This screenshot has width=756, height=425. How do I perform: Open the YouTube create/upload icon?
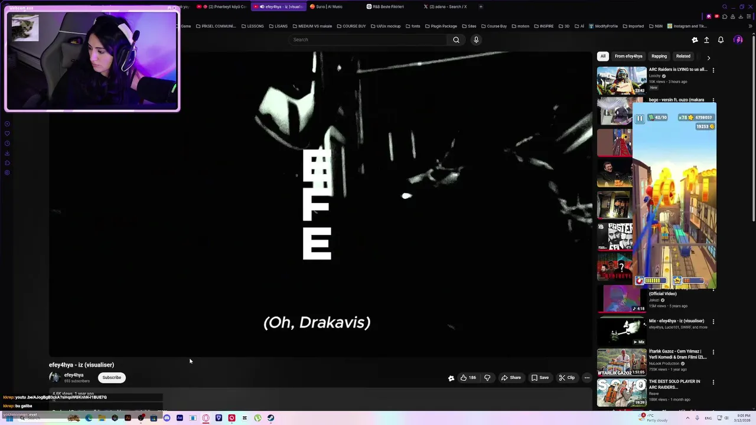[x=706, y=40]
